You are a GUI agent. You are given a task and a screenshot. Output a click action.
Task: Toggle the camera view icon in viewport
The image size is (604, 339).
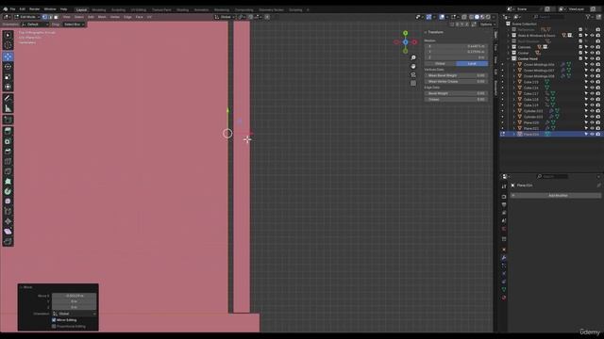click(x=413, y=74)
